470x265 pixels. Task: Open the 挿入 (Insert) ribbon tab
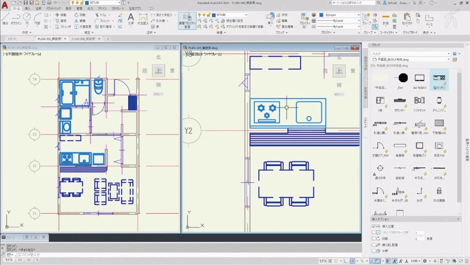tap(28, 8)
